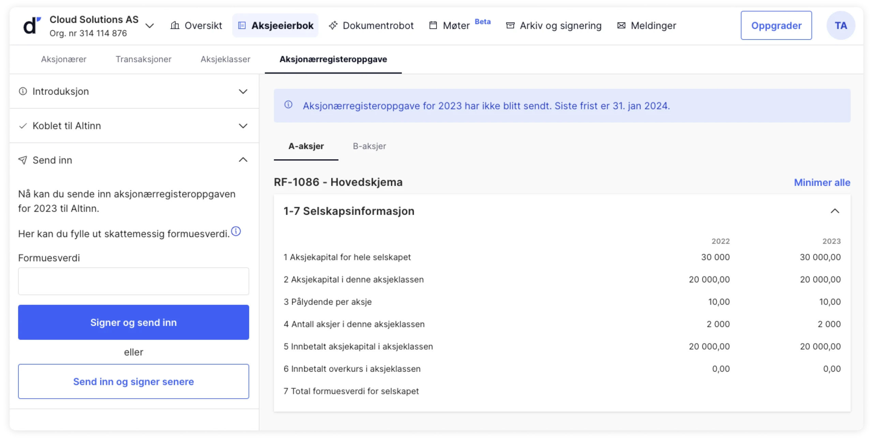Go to the Aksjeklasser tab
Screen dimensions: 873x443
225,59
